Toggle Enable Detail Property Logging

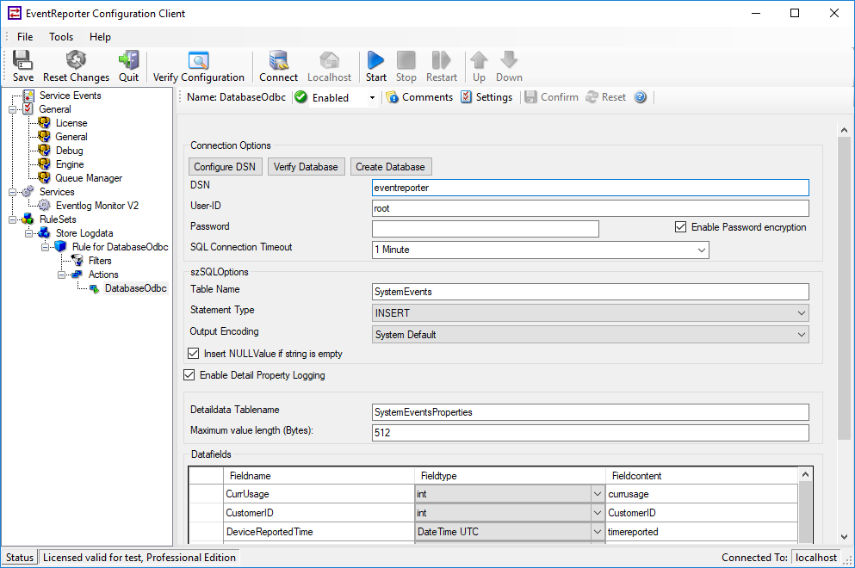(189, 375)
